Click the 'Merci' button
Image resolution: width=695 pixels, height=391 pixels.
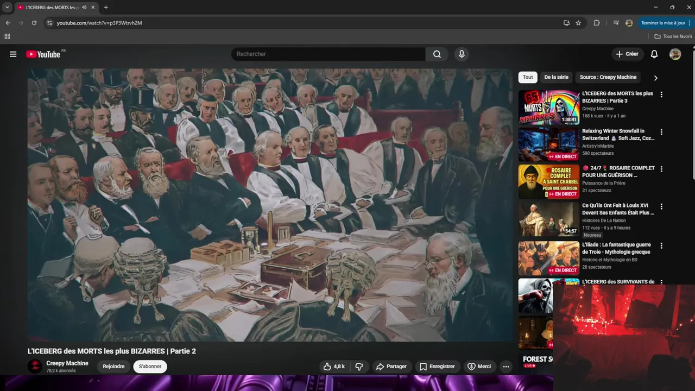point(479,367)
